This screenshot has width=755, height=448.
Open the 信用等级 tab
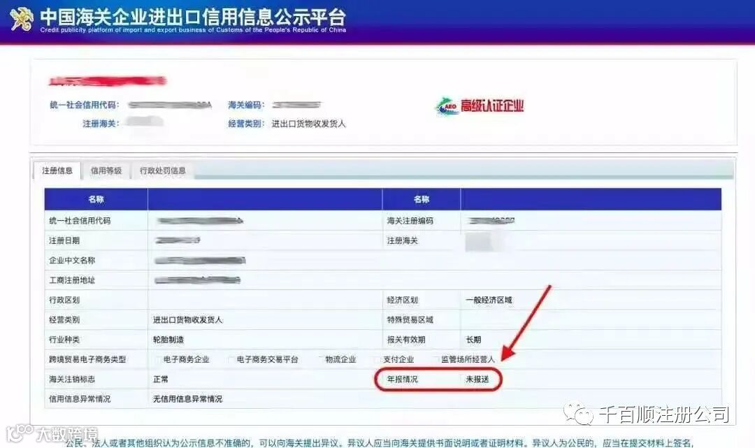[x=106, y=171]
